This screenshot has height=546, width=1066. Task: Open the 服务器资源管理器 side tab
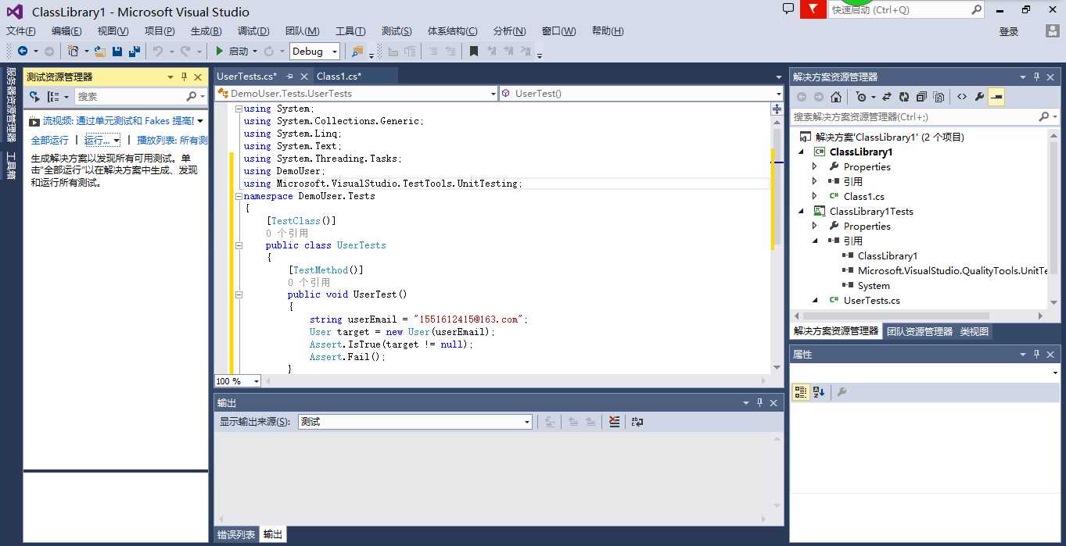point(11,105)
